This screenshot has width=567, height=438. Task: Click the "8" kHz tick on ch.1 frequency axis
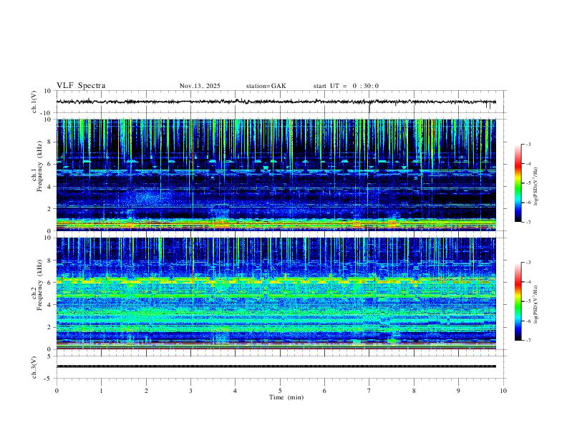[x=50, y=142]
